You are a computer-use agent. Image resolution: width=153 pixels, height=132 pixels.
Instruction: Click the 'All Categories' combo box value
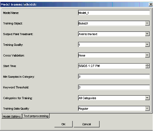click(x=114, y=98)
